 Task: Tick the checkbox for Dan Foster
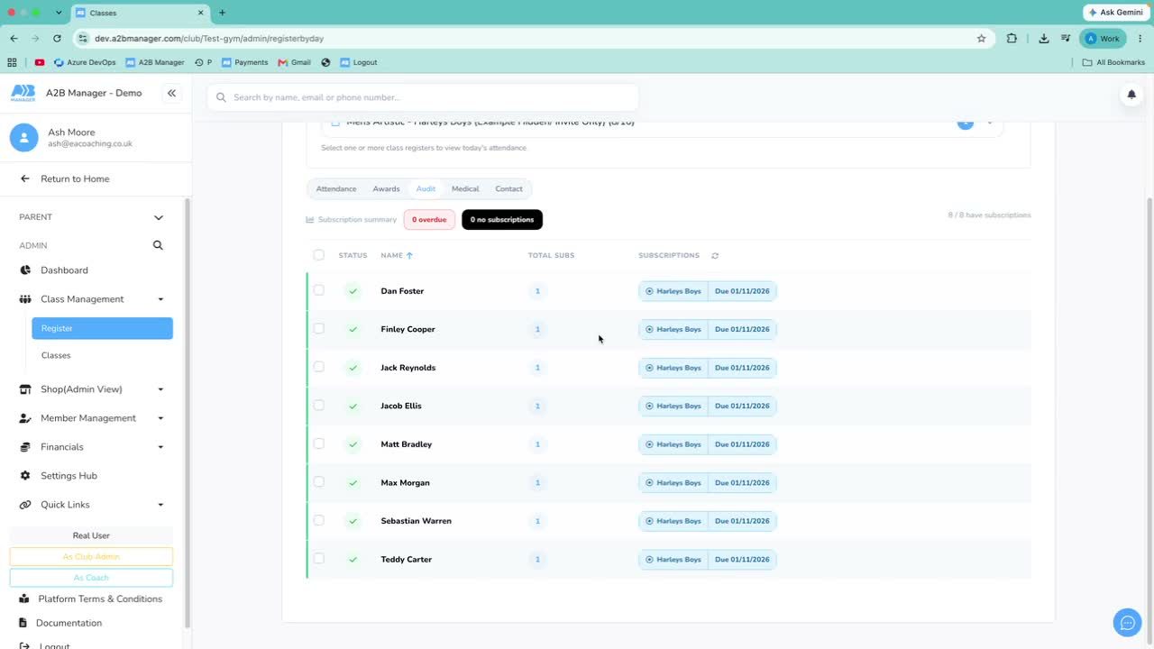pyautogui.click(x=318, y=290)
